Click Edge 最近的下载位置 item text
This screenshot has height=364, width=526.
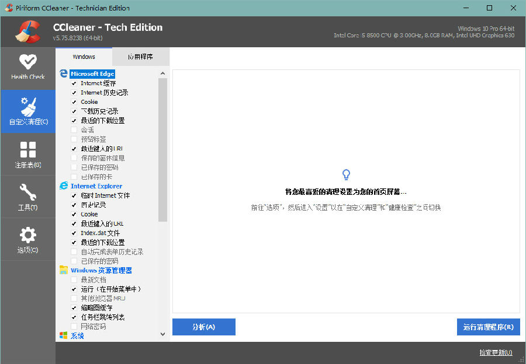point(103,121)
